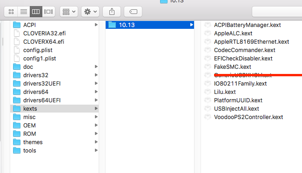Select CLOVERX64.efi file
The height and width of the screenshot is (173, 302).
(54, 41)
